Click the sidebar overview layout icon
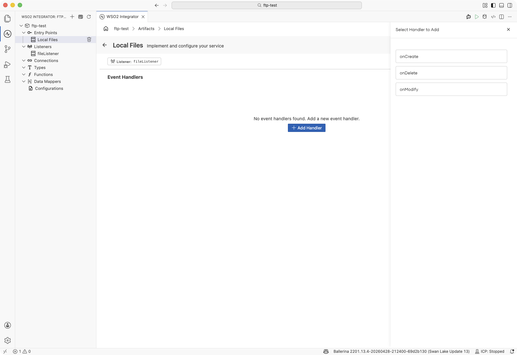Viewport: 517px width, 355px height. (x=81, y=17)
